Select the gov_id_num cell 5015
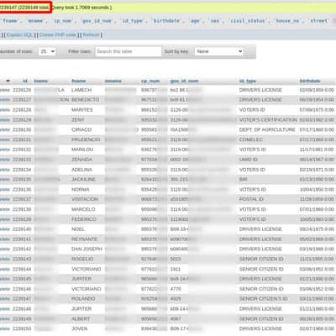336x336 pixels. pyautogui.click(x=176, y=259)
